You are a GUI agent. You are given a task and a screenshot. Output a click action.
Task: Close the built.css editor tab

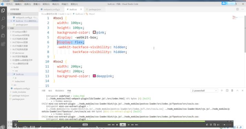(x=81, y=9)
